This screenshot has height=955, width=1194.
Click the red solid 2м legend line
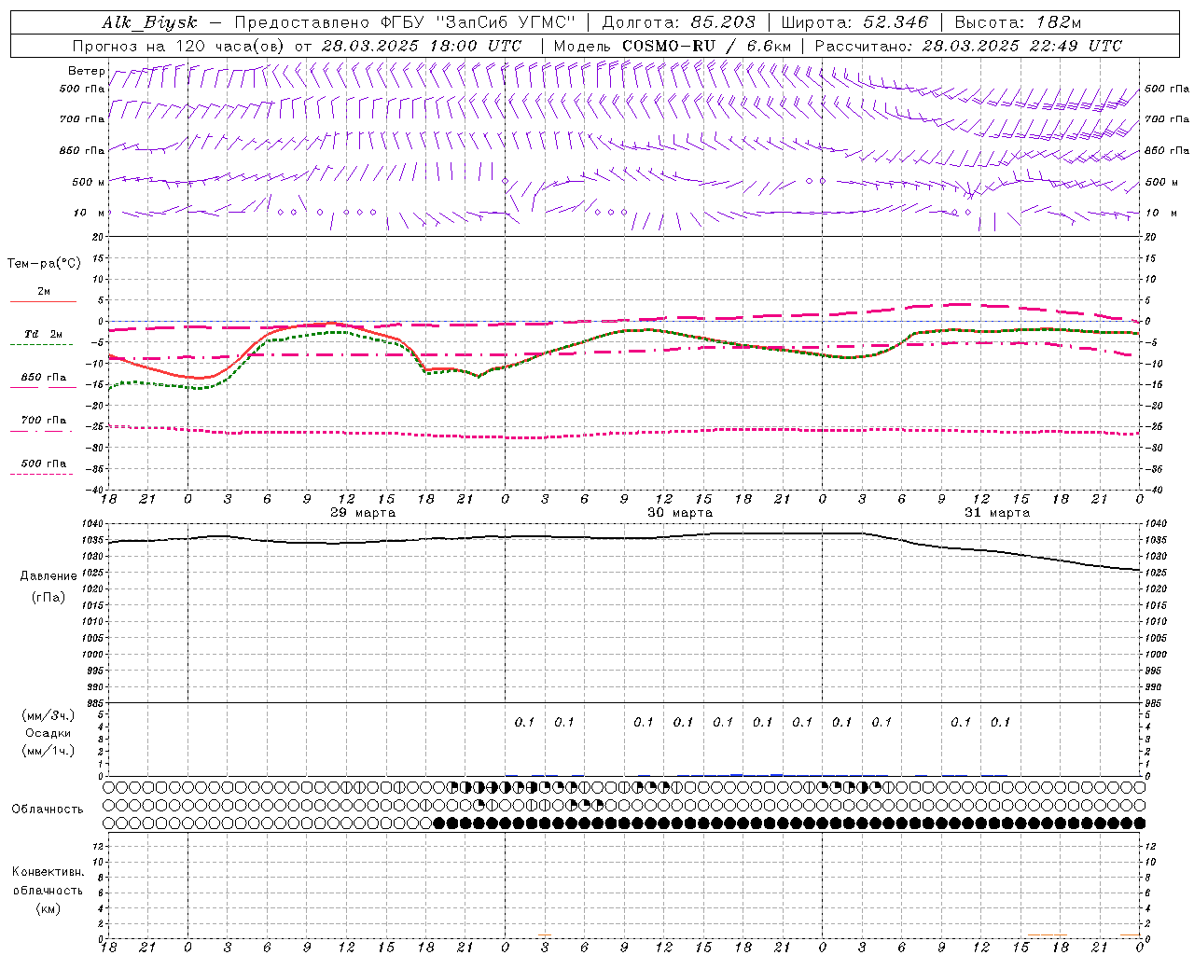click(x=43, y=302)
